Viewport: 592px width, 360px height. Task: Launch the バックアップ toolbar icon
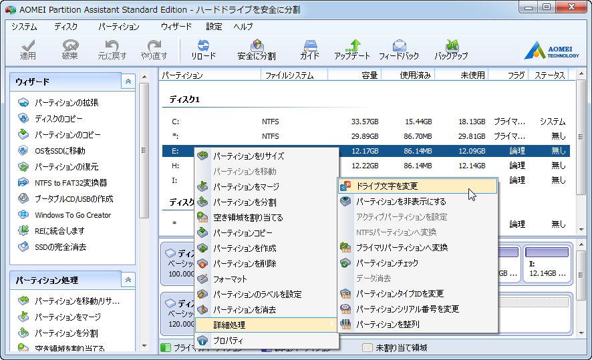click(451, 50)
